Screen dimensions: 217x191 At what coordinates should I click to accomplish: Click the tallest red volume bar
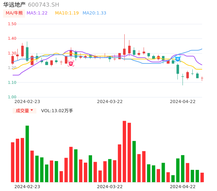[x=124, y=151]
